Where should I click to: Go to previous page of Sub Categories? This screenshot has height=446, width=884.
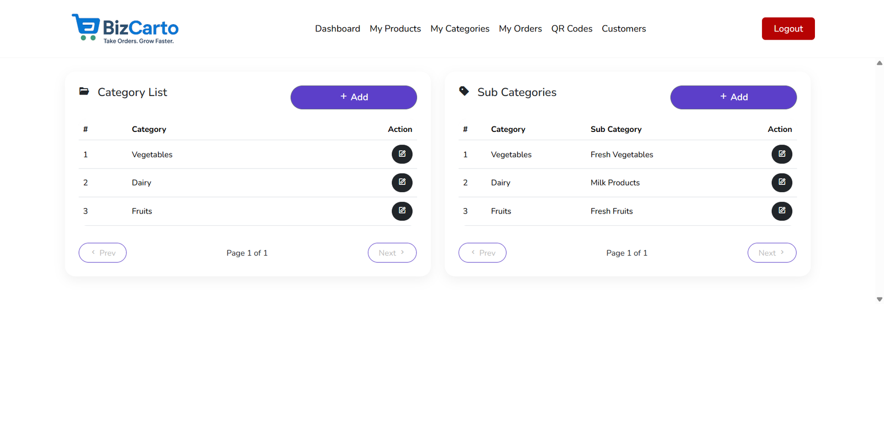482,252
